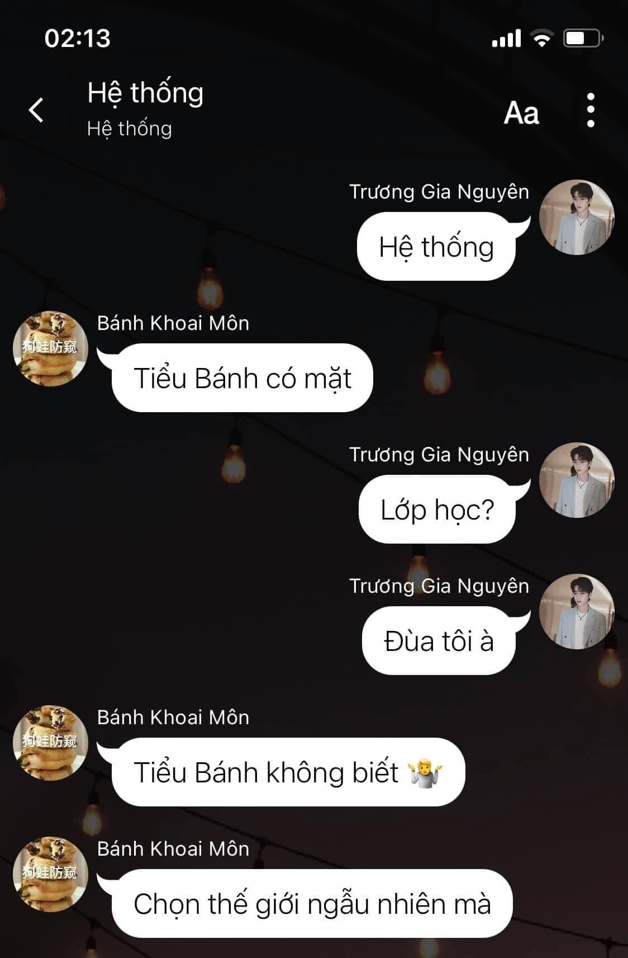The height and width of the screenshot is (958, 628).
Task: Open Trương Gia Nguyên's avatar beside "Hệ thống"
Action: pyautogui.click(x=577, y=217)
